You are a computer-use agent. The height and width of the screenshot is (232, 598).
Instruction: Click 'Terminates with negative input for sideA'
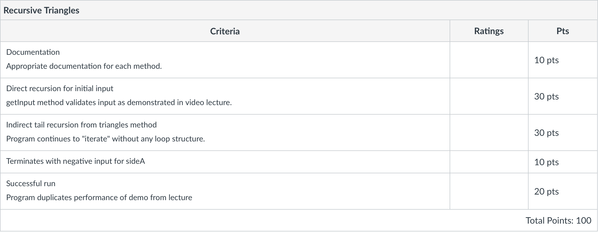(76, 161)
